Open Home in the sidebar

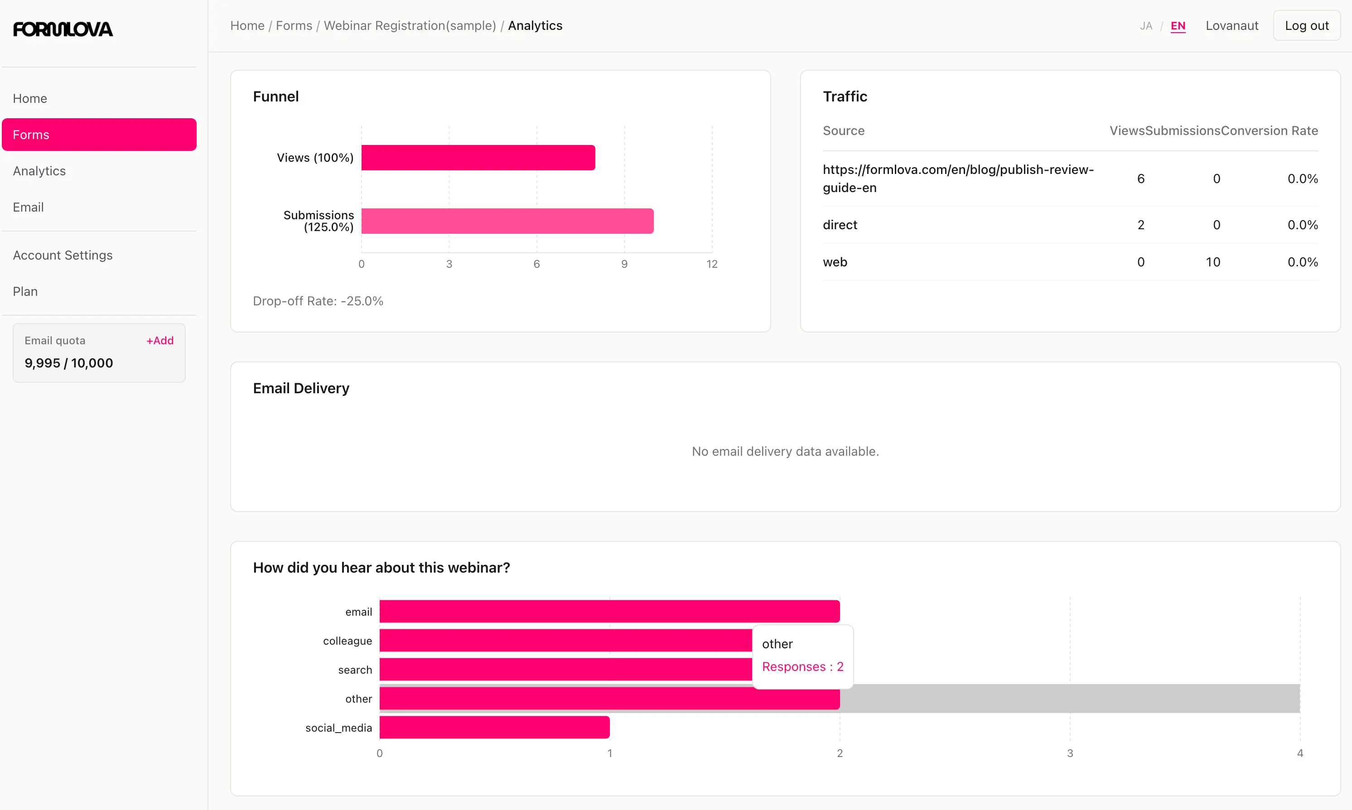point(30,98)
